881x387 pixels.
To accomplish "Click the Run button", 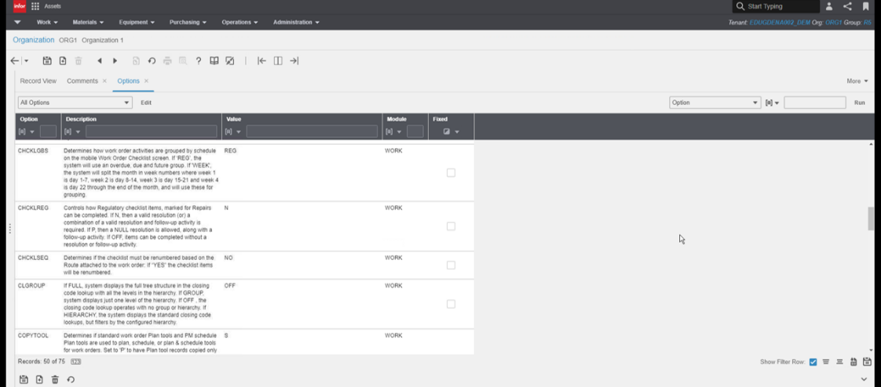I will pyautogui.click(x=859, y=103).
